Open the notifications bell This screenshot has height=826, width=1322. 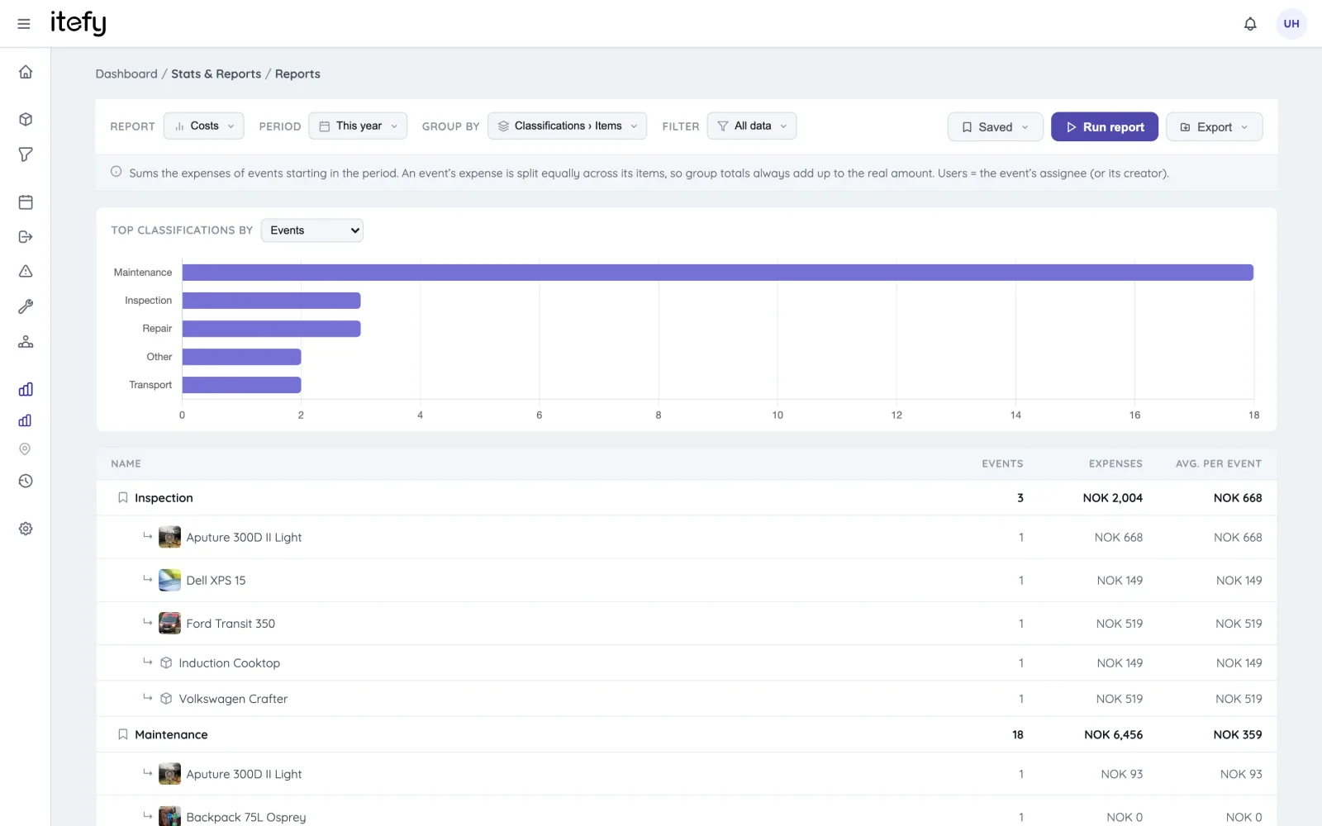tap(1250, 24)
